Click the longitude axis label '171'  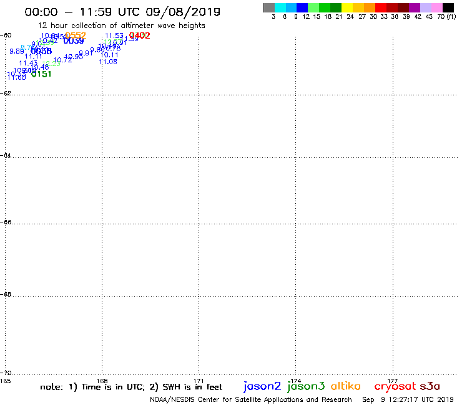(199, 381)
